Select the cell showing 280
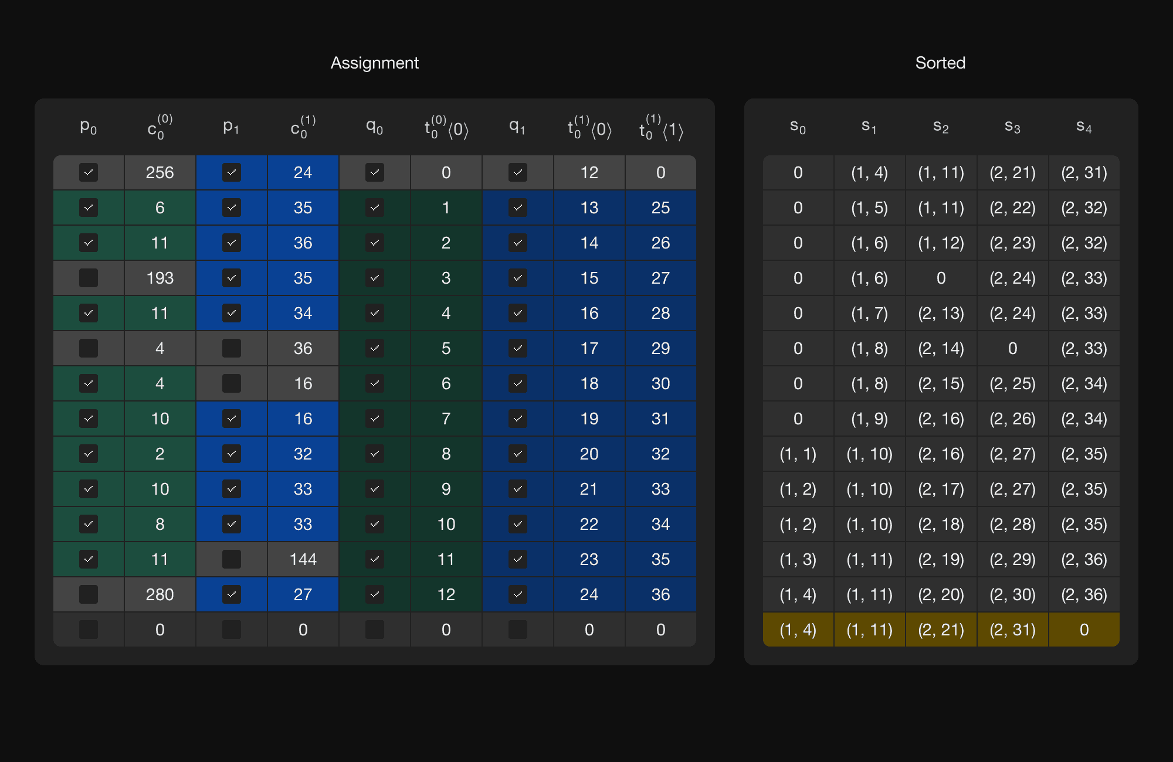1173x762 pixels. [x=160, y=594]
